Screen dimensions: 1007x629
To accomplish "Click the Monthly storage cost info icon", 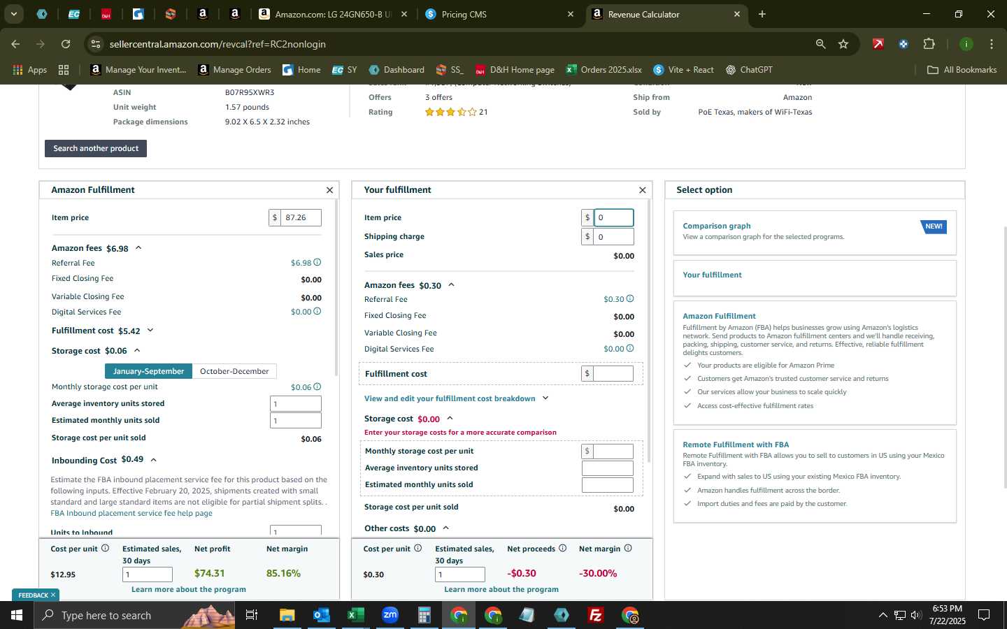I will pos(317,386).
